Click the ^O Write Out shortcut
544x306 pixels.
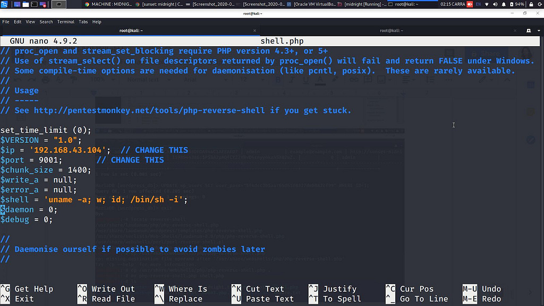pyautogui.click(x=106, y=288)
